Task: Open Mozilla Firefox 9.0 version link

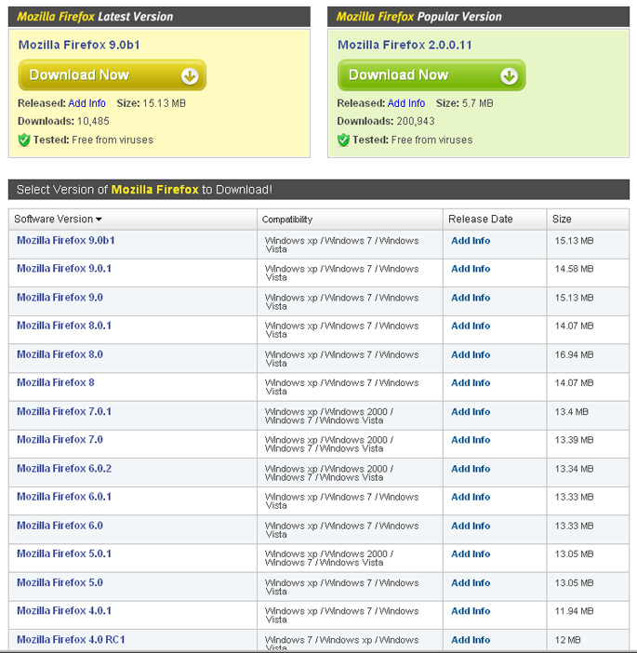Action: tap(60, 298)
